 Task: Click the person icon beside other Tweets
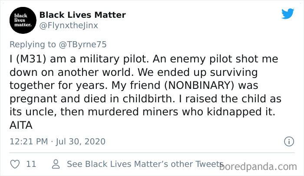point(56,164)
